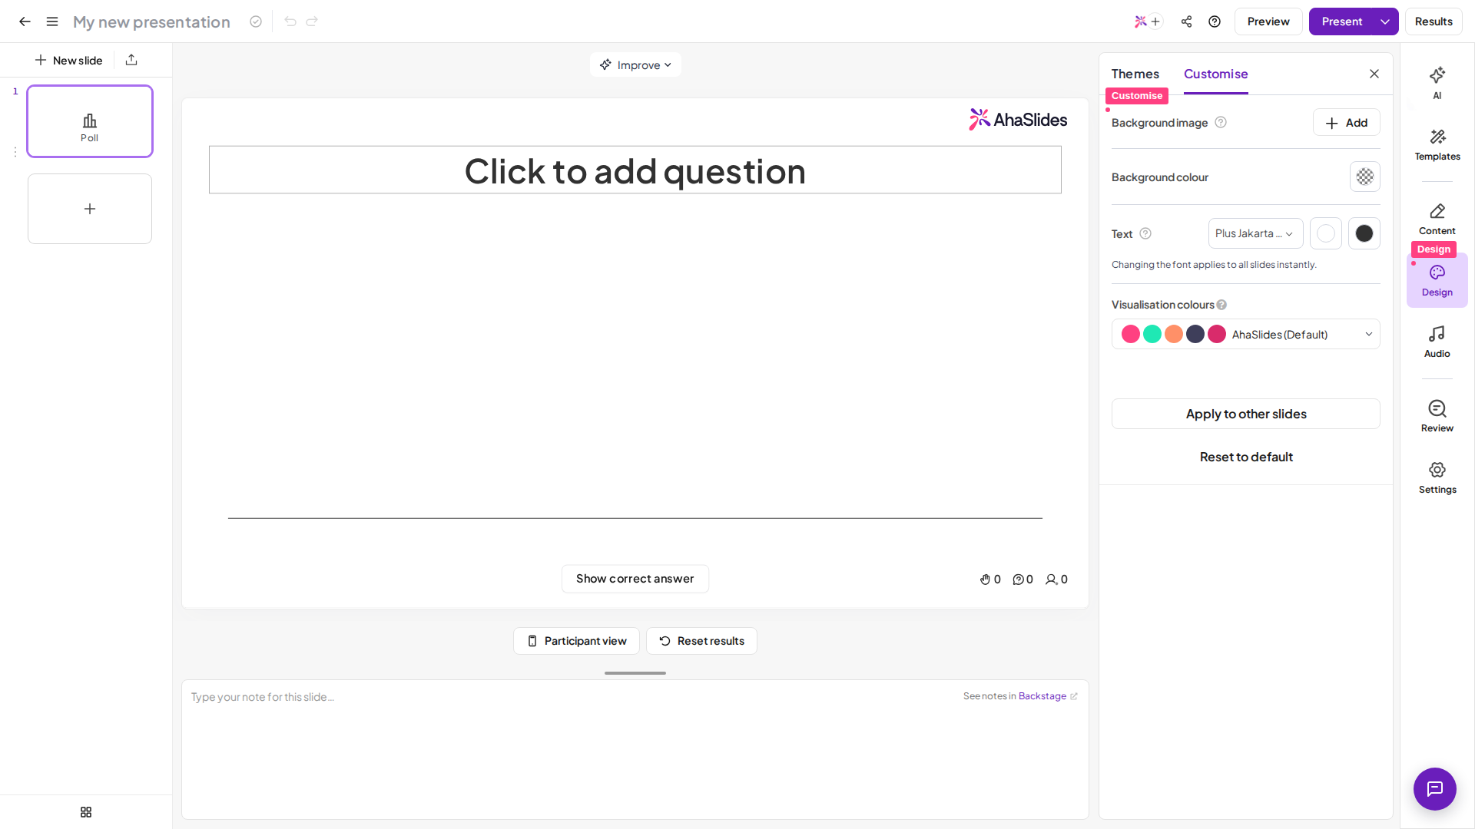
Task: Click the Visualisation colours help icon
Action: point(1221,305)
